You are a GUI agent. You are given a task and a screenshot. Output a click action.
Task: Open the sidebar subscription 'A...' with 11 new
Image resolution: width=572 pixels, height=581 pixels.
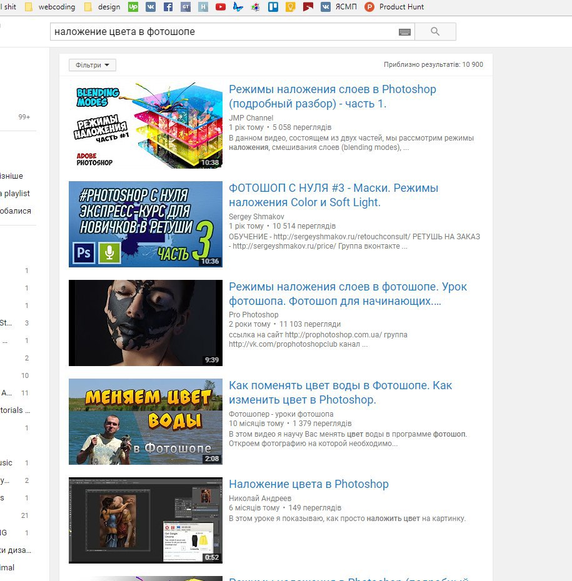pyautogui.click(x=7, y=393)
